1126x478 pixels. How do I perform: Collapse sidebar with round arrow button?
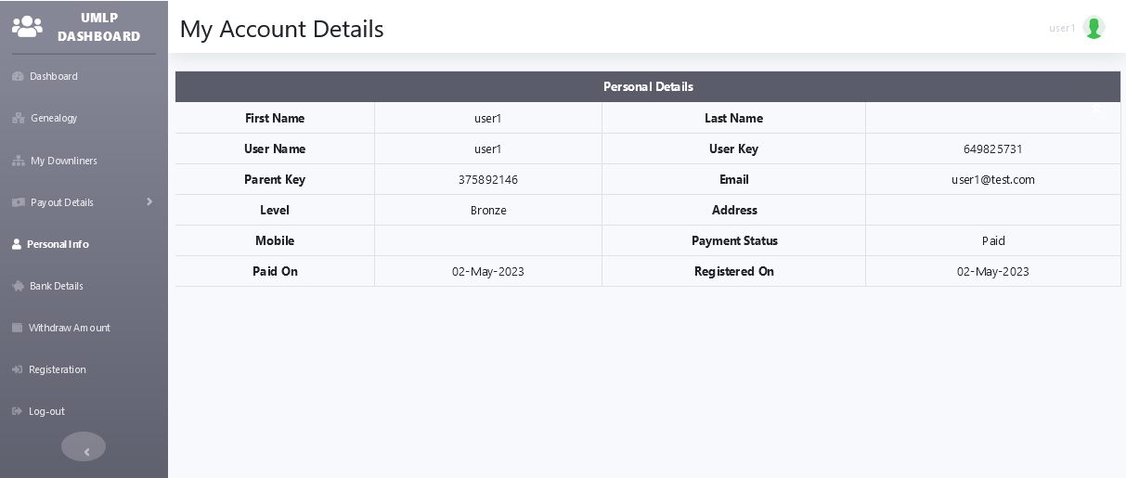[84, 447]
